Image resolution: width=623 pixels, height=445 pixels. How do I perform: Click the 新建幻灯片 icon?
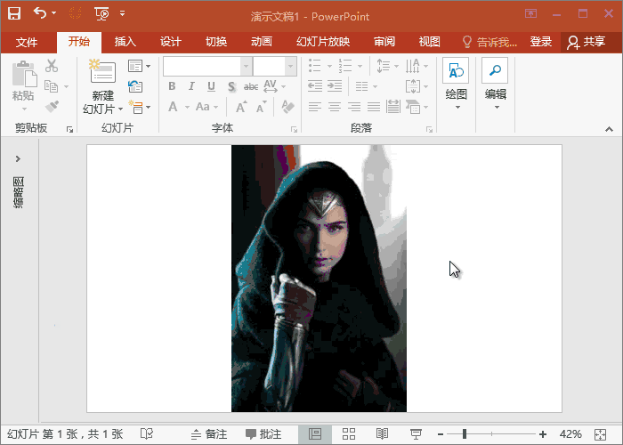102,71
